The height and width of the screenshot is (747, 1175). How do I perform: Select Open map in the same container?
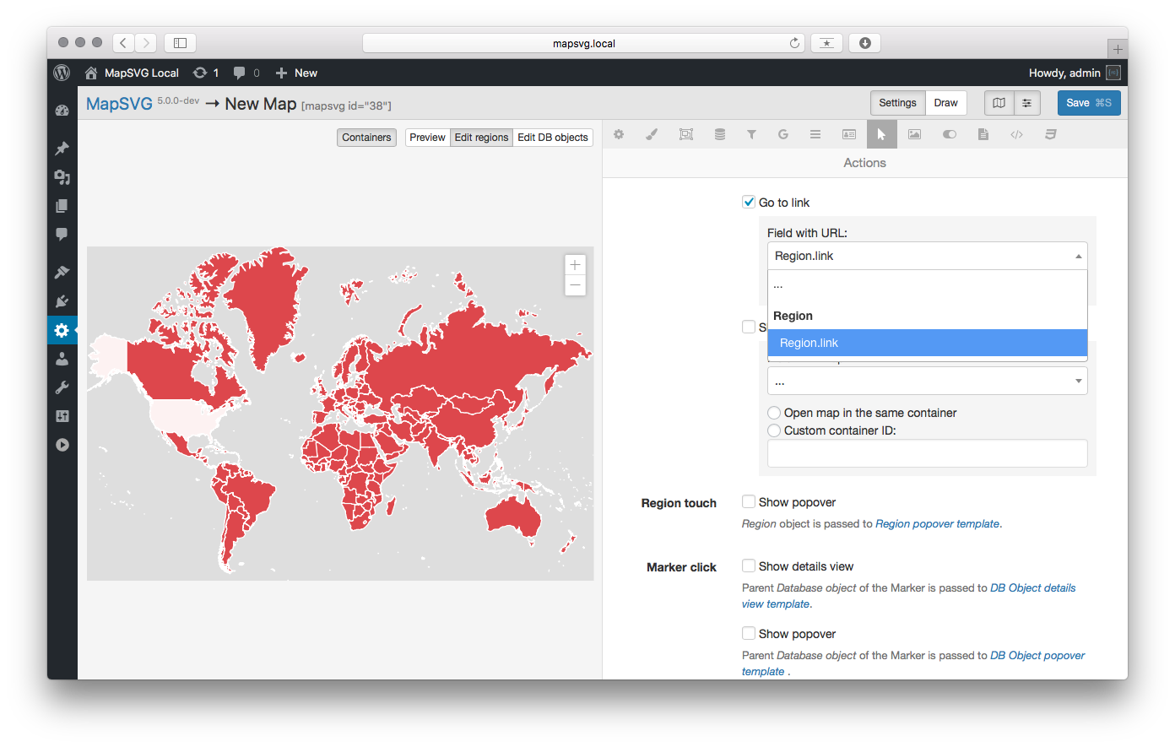[x=774, y=413]
